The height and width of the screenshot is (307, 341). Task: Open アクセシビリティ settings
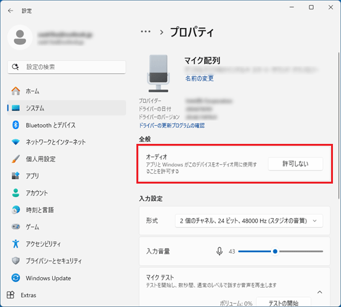pyautogui.click(x=66, y=244)
